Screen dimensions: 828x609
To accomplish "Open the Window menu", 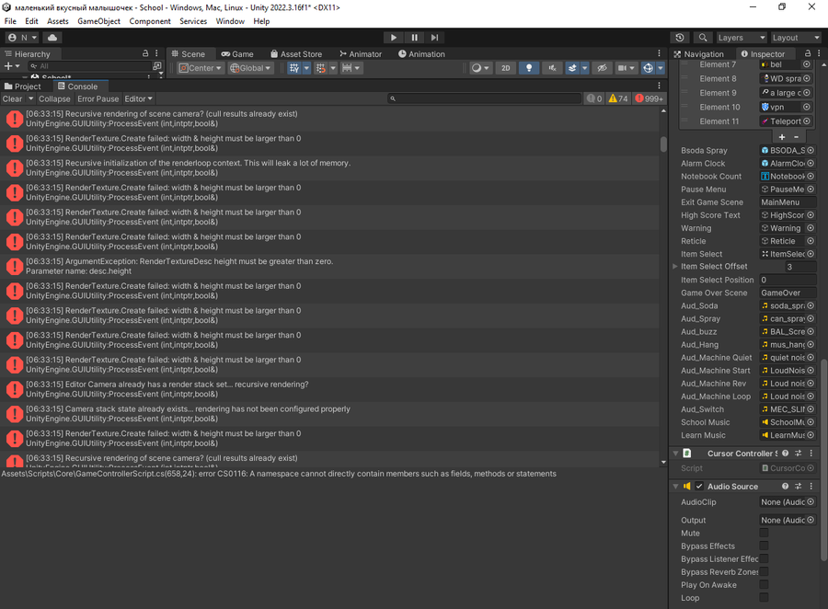I will [x=230, y=21].
